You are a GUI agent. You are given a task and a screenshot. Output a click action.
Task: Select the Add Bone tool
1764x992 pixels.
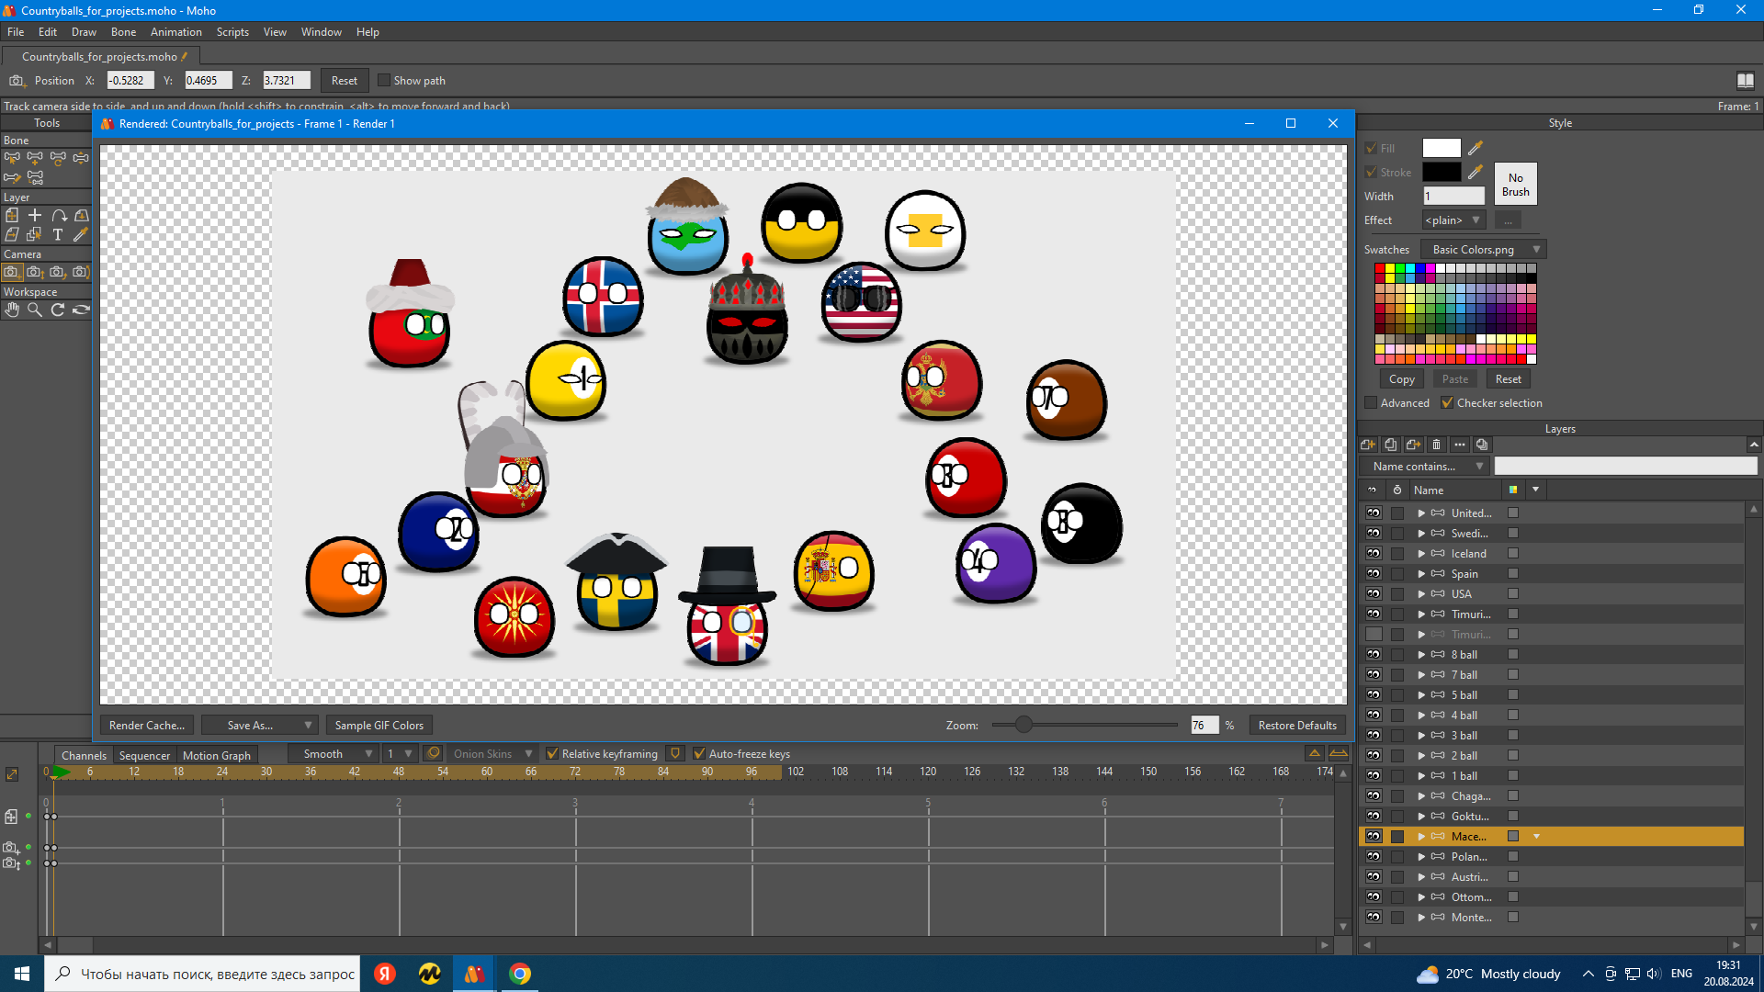[x=34, y=158]
